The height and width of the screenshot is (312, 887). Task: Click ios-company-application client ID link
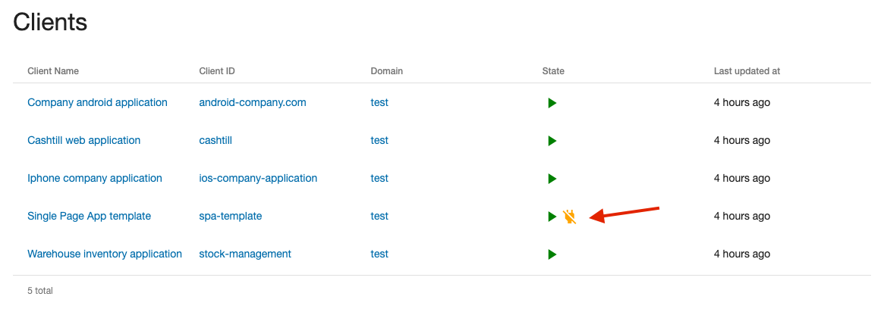pos(258,178)
